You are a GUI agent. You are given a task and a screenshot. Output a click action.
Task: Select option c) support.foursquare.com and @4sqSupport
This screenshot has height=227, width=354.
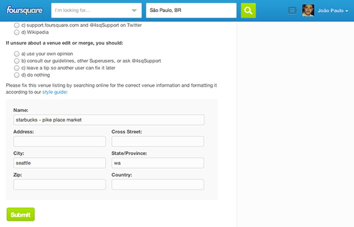tap(17, 26)
